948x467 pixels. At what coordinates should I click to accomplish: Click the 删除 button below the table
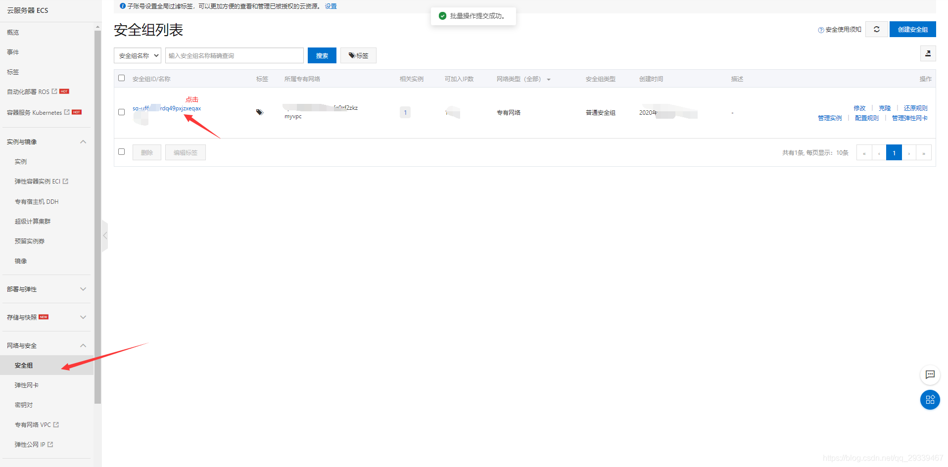(147, 152)
